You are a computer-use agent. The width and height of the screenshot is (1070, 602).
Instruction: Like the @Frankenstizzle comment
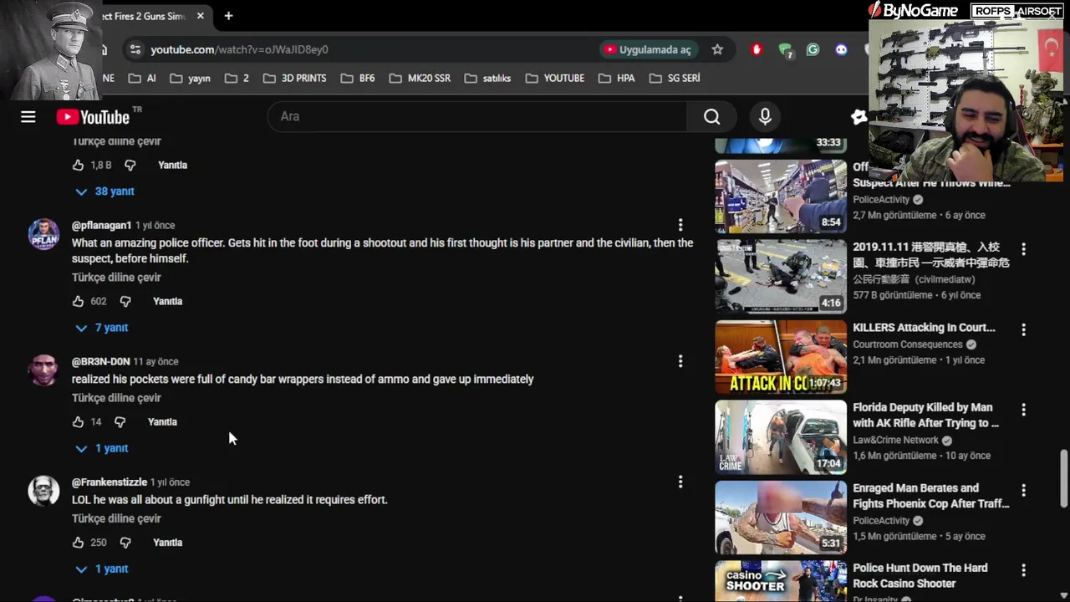[x=78, y=543]
